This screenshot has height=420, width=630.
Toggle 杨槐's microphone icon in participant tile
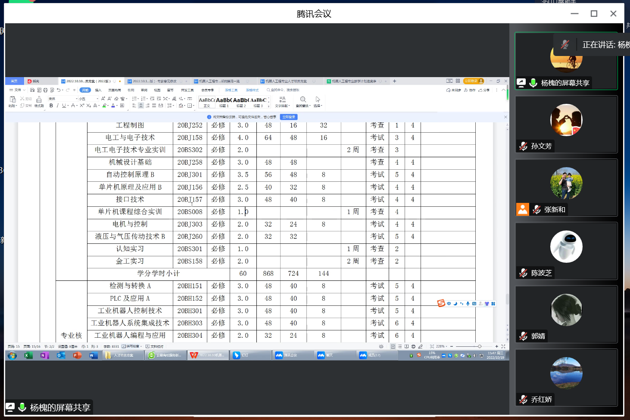533,83
